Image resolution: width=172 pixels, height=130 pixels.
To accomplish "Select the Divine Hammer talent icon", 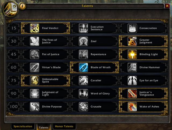I will point(132,67).
